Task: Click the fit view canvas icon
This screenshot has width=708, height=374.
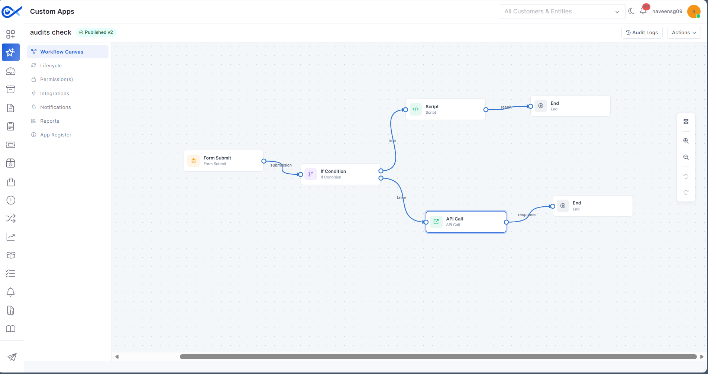Action: (686, 122)
